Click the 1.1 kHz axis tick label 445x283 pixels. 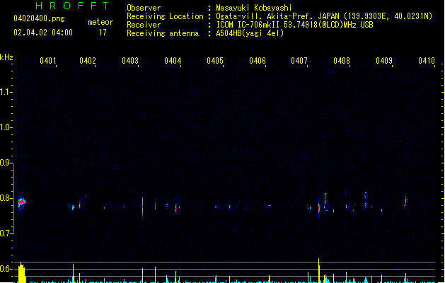(5, 92)
